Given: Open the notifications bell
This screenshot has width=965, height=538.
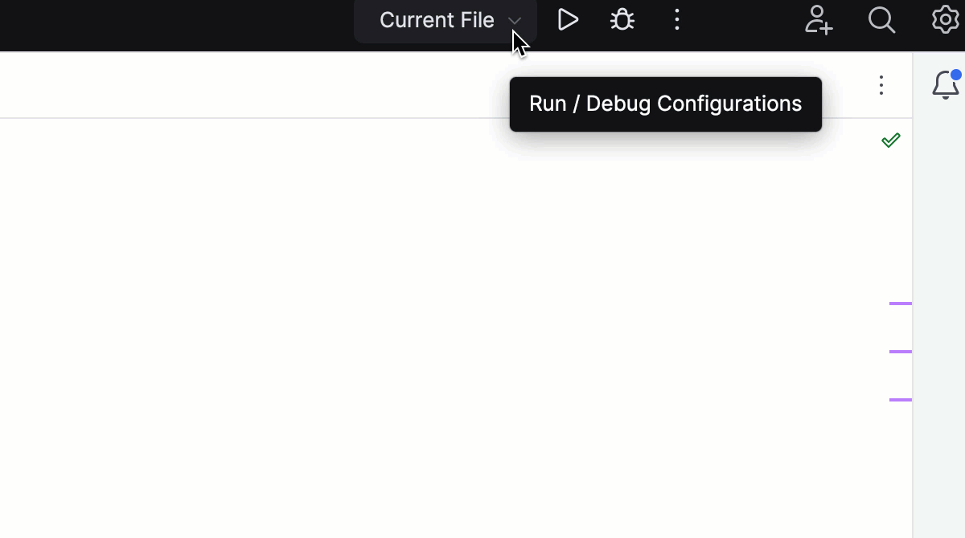Looking at the screenshot, I should pyautogui.click(x=945, y=86).
